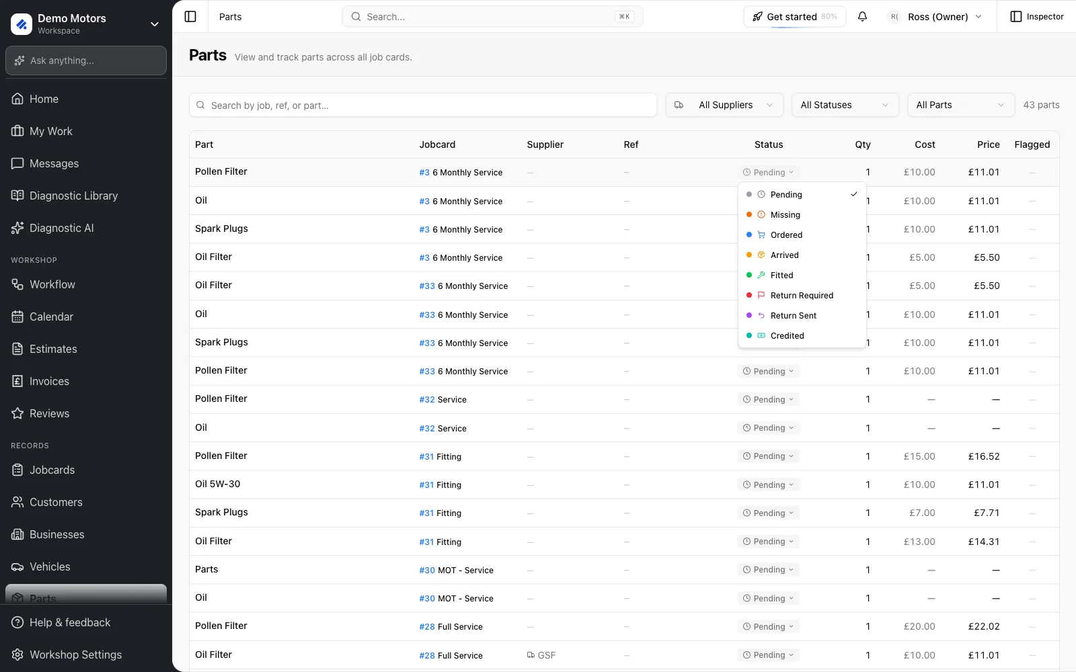The image size is (1076, 672).
Task: Click the Get started rocket button
Action: click(794, 17)
